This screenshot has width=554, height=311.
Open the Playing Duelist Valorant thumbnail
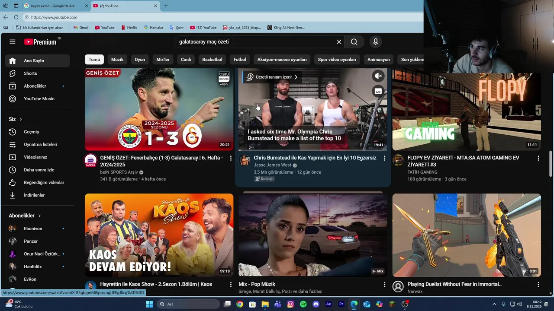(x=467, y=235)
